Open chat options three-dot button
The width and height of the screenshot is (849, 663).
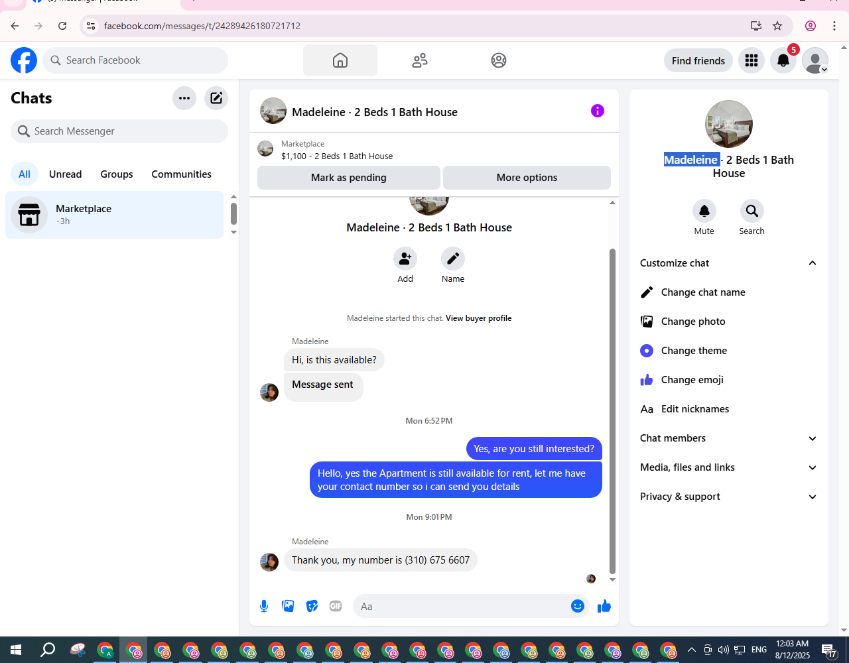(184, 98)
